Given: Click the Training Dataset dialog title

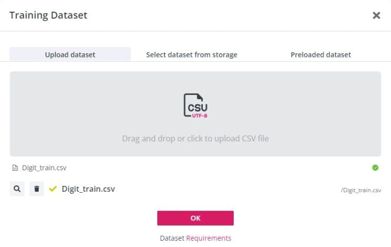Looking at the screenshot, I should point(49,15).
